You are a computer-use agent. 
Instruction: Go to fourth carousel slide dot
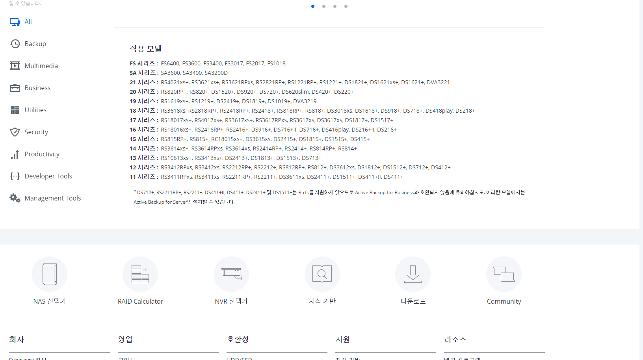click(x=346, y=6)
